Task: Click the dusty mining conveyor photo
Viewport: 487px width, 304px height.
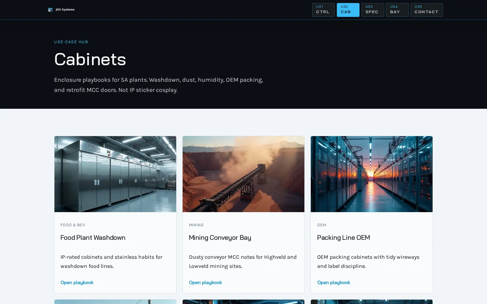Action: point(243,174)
